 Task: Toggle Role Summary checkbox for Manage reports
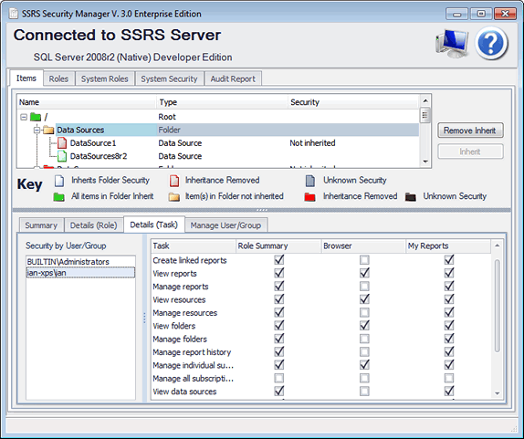[279, 286]
